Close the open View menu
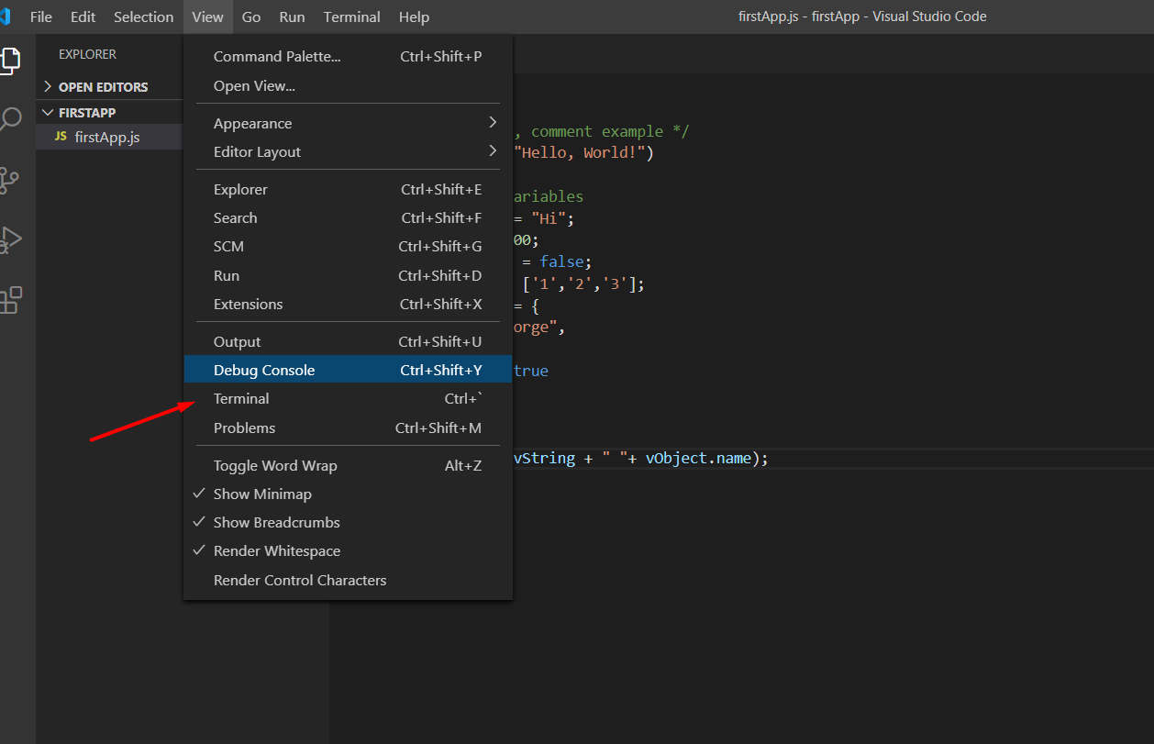1154x744 pixels. tap(208, 17)
